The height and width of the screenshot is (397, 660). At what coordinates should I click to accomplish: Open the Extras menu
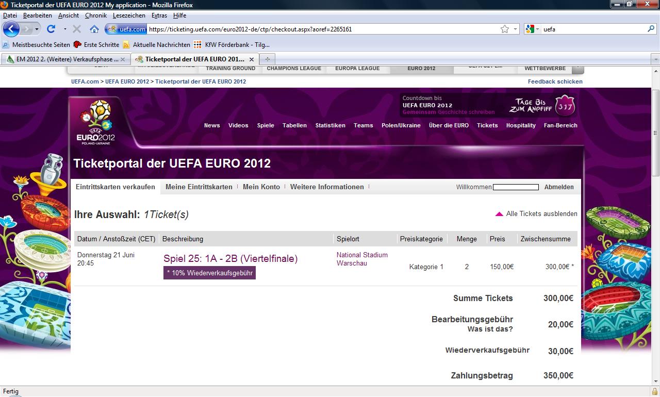[159, 15]
